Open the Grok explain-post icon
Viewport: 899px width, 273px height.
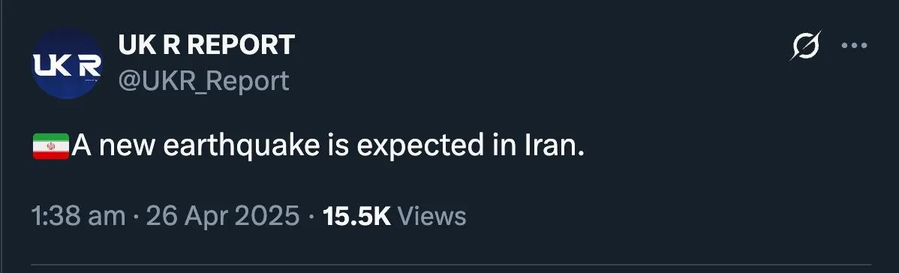(x=805, y=45)
